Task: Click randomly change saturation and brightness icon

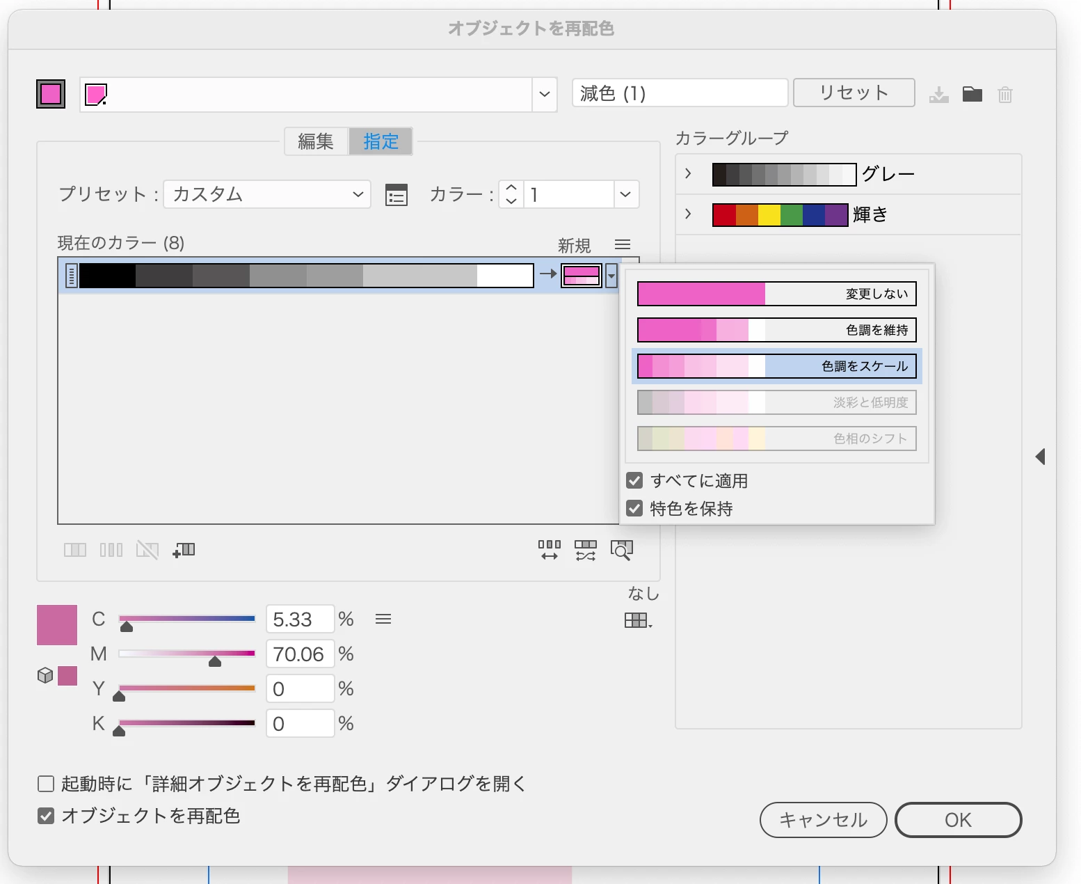Action: point(586,550)
